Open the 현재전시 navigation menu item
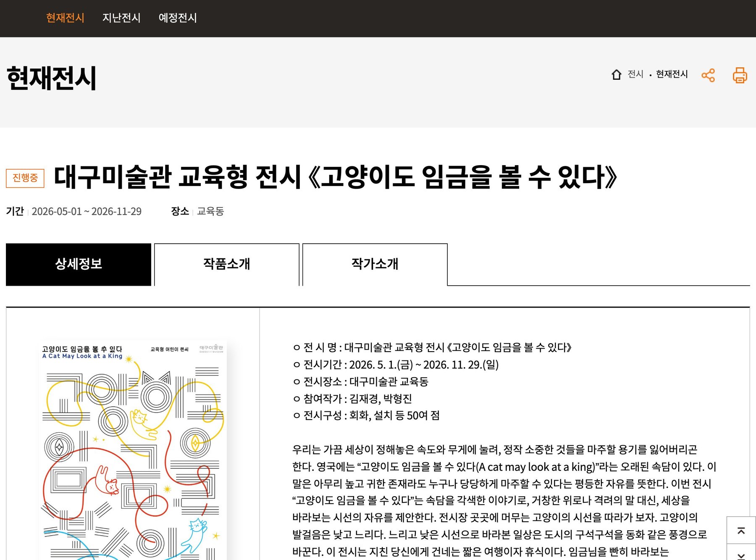Viewport: 756px width, 560px height. 65,18
